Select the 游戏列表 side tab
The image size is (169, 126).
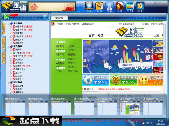(x=4, y=29)
